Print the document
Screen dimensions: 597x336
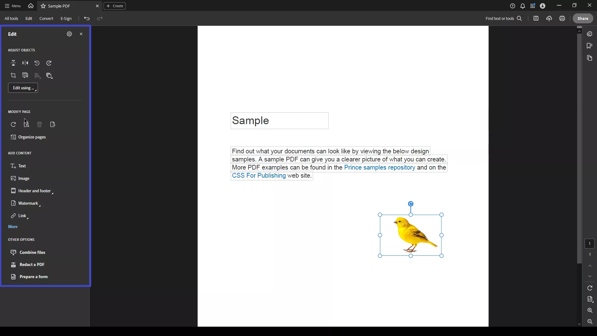point(562,18)
